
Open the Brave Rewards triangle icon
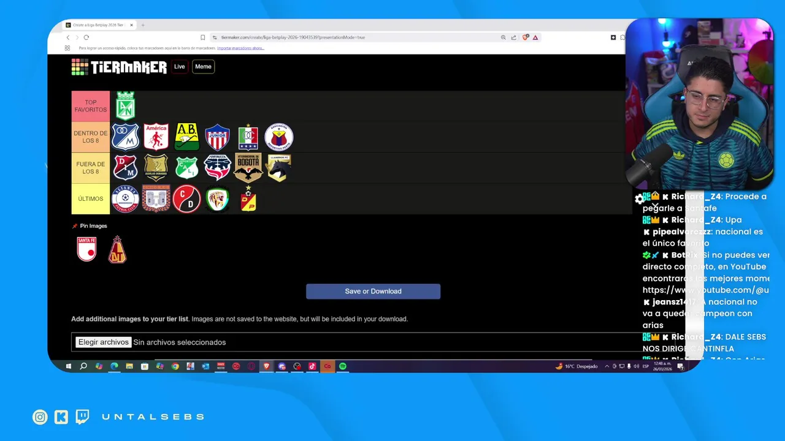(535, 37)
